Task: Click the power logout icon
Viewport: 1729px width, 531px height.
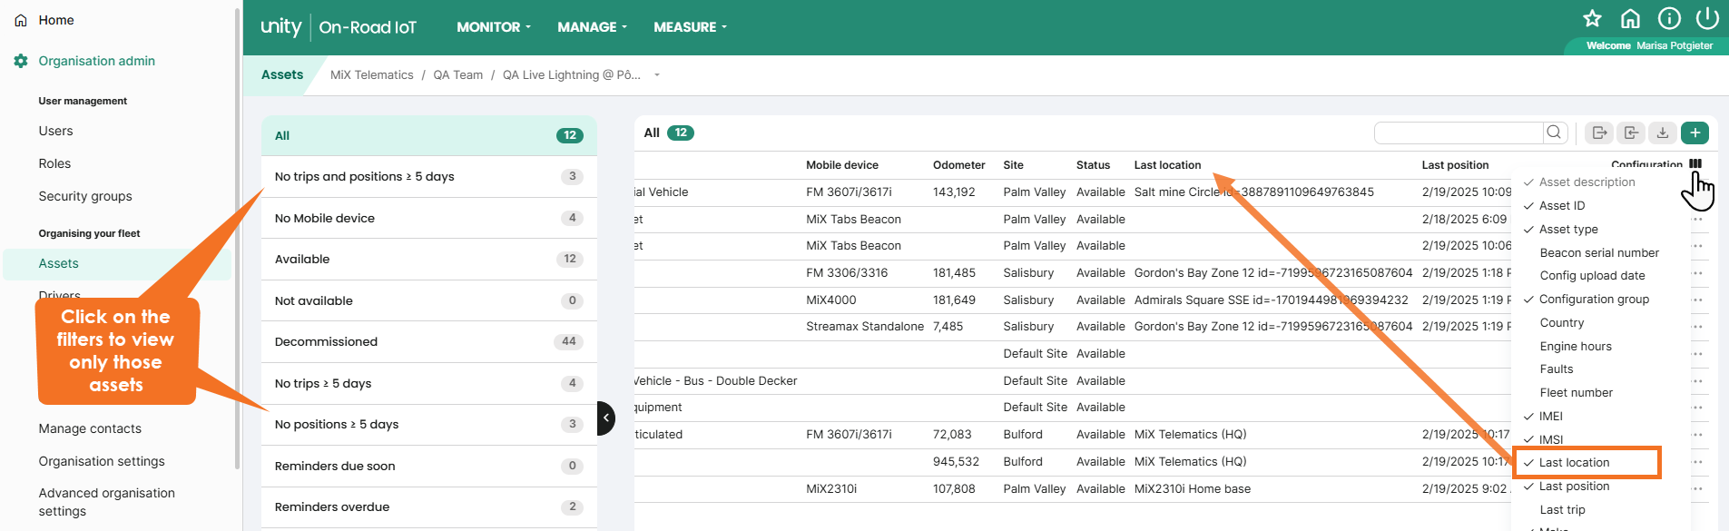Action: pyautogui.click(x=1707, y=18)
